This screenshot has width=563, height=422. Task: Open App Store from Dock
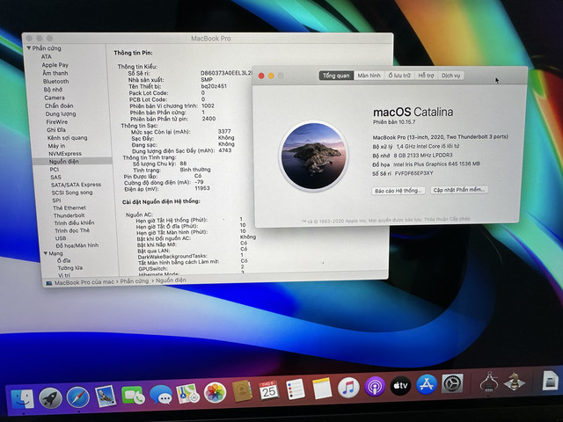pos(426,385)
